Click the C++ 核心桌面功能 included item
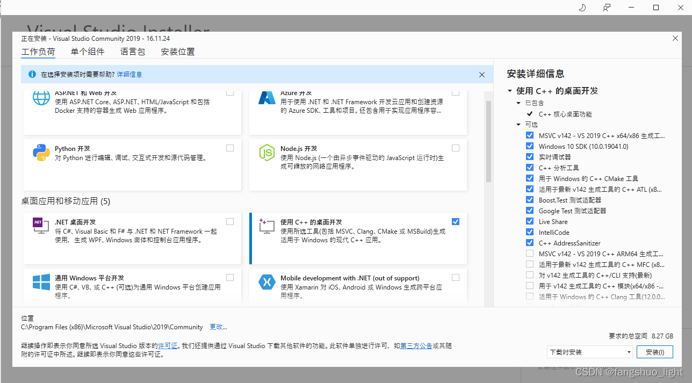This screenshot has width=692, height=383. click(x=565, y=114)
